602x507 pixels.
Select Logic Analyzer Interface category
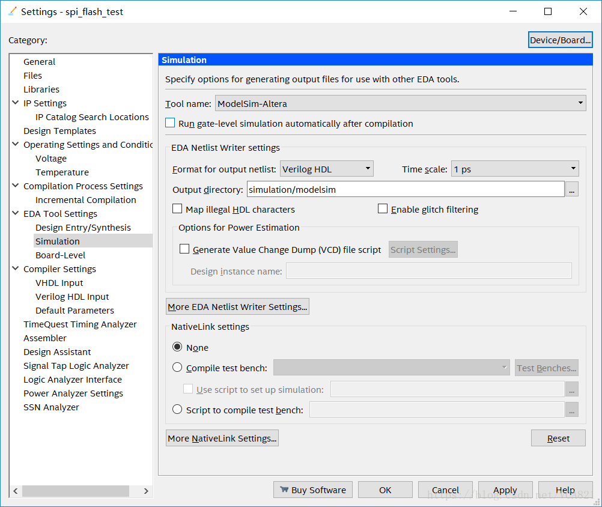[73, 380]
